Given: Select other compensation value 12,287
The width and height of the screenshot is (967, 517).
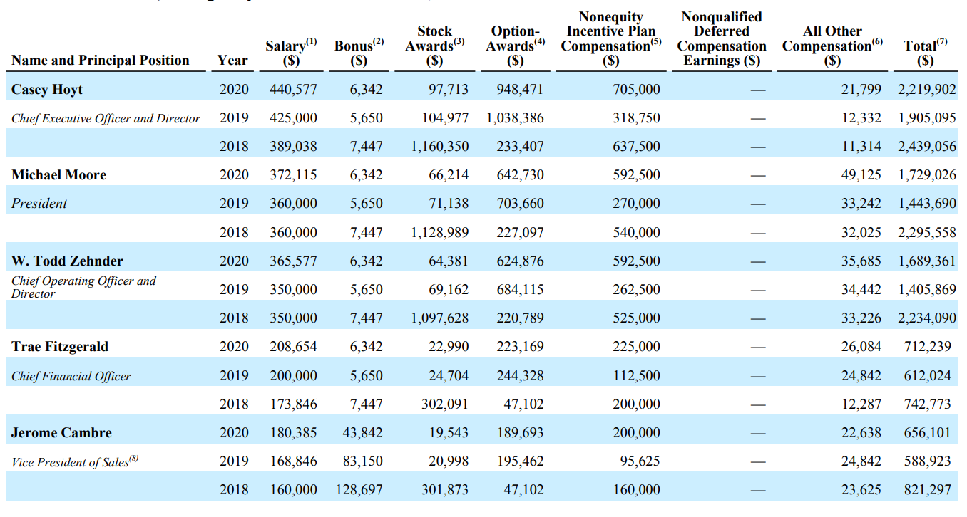Looking at the screenshot, I should (x=861, y=404).
